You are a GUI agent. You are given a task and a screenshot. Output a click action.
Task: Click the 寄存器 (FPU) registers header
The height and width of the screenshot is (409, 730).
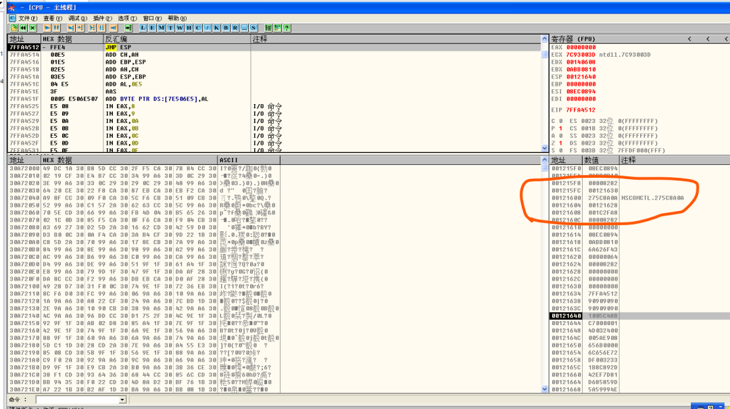point(573,39)
